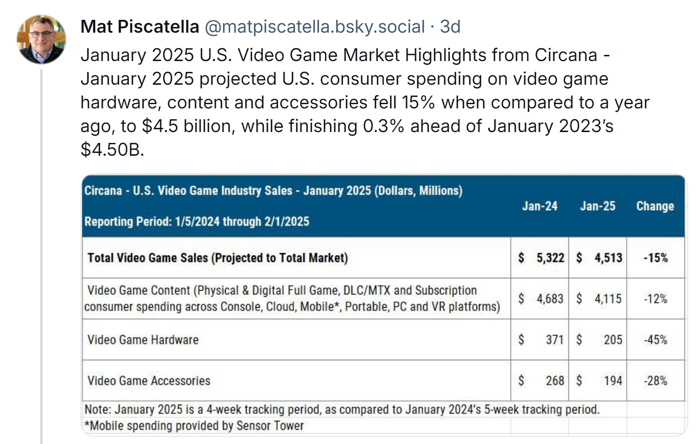Click the 4-week tracking period note
This screenshot has height=444, width=700.
342,409
